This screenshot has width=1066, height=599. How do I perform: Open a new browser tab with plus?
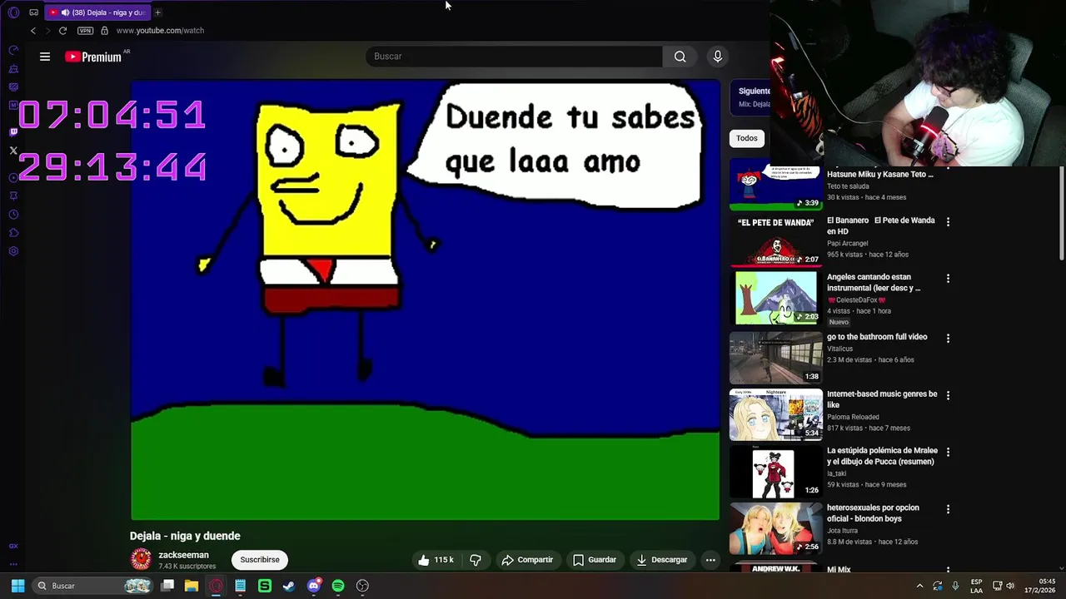click(157, 12)
